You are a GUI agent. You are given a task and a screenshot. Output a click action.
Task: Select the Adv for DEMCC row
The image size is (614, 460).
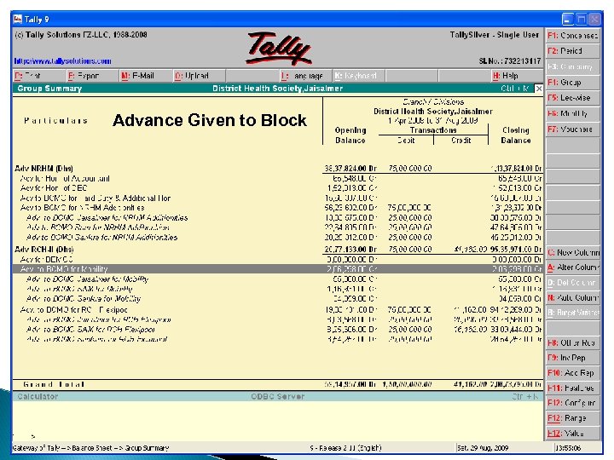point(278,259)
